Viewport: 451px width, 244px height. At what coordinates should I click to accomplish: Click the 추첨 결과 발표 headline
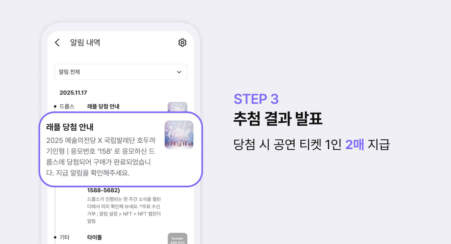278,119
